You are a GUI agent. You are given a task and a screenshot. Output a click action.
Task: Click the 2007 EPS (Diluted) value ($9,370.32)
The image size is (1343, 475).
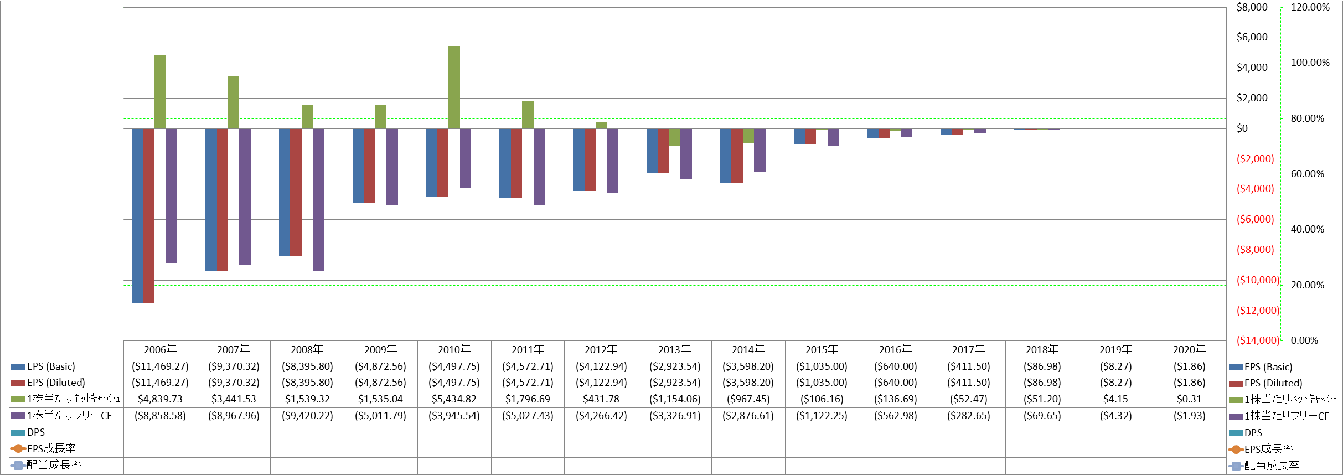point(234,383)
